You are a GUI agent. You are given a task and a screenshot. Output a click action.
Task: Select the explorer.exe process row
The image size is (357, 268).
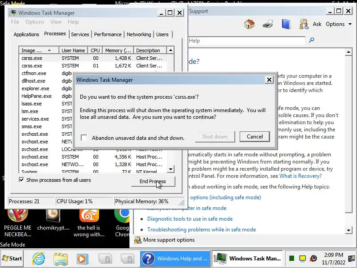point(46,88)
